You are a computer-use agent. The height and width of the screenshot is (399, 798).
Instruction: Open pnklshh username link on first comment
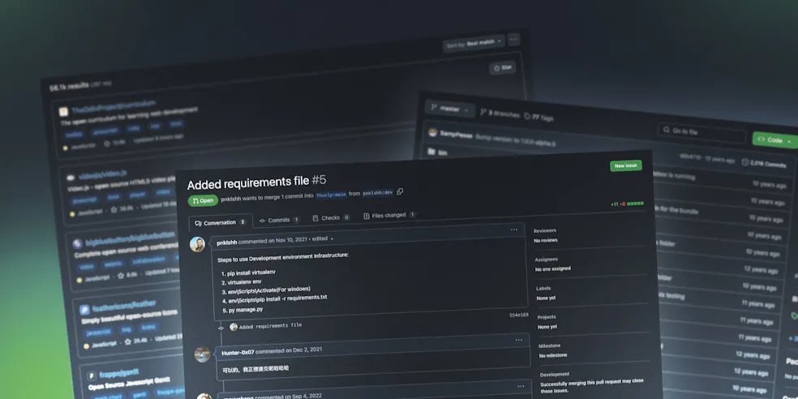226,242
